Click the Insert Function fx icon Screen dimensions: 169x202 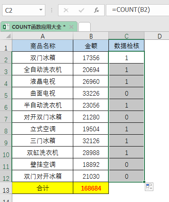coord(97,10)
